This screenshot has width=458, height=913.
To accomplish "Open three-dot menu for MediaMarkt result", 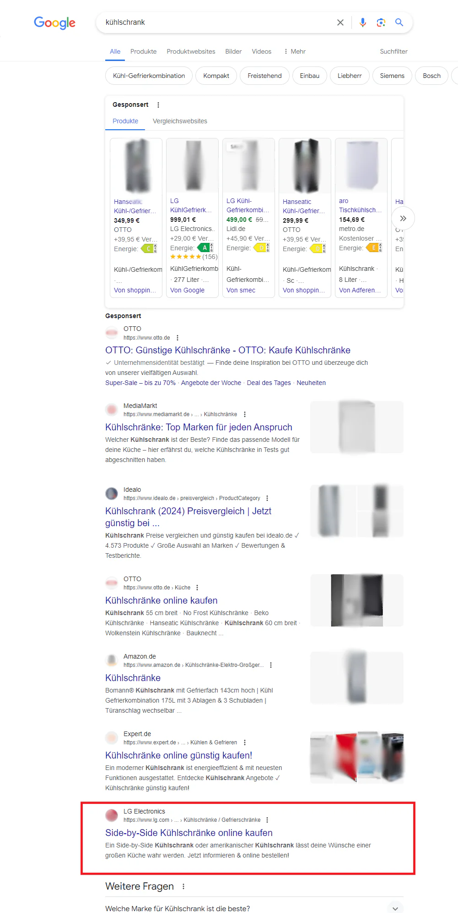I will [245, 414].
